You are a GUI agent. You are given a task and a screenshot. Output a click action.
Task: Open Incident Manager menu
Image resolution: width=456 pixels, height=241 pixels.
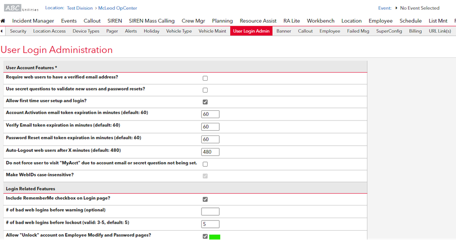pos(33,21)
